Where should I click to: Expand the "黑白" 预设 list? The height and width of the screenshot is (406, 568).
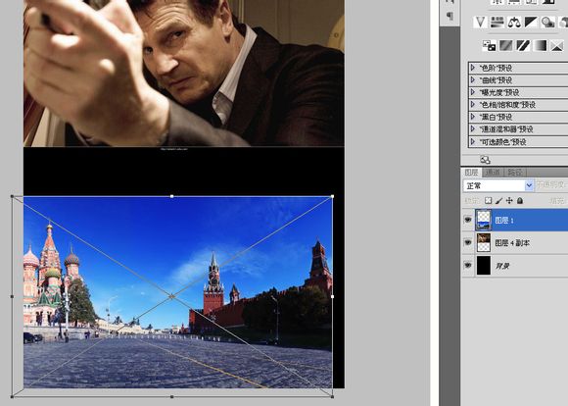pyautogui.click(x=472, y=117)
